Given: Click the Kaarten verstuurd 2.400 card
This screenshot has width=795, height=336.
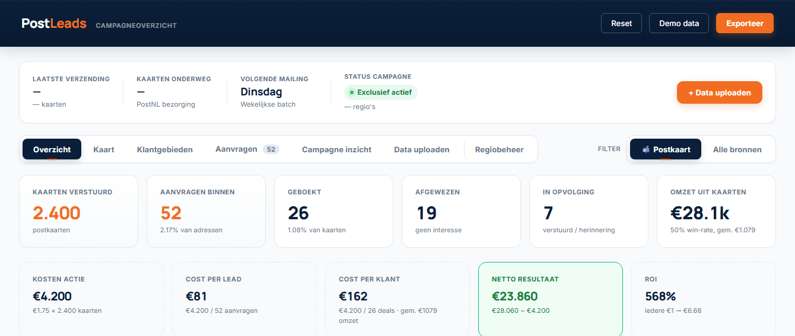Looking at the screenshot, I should point(78,211).
